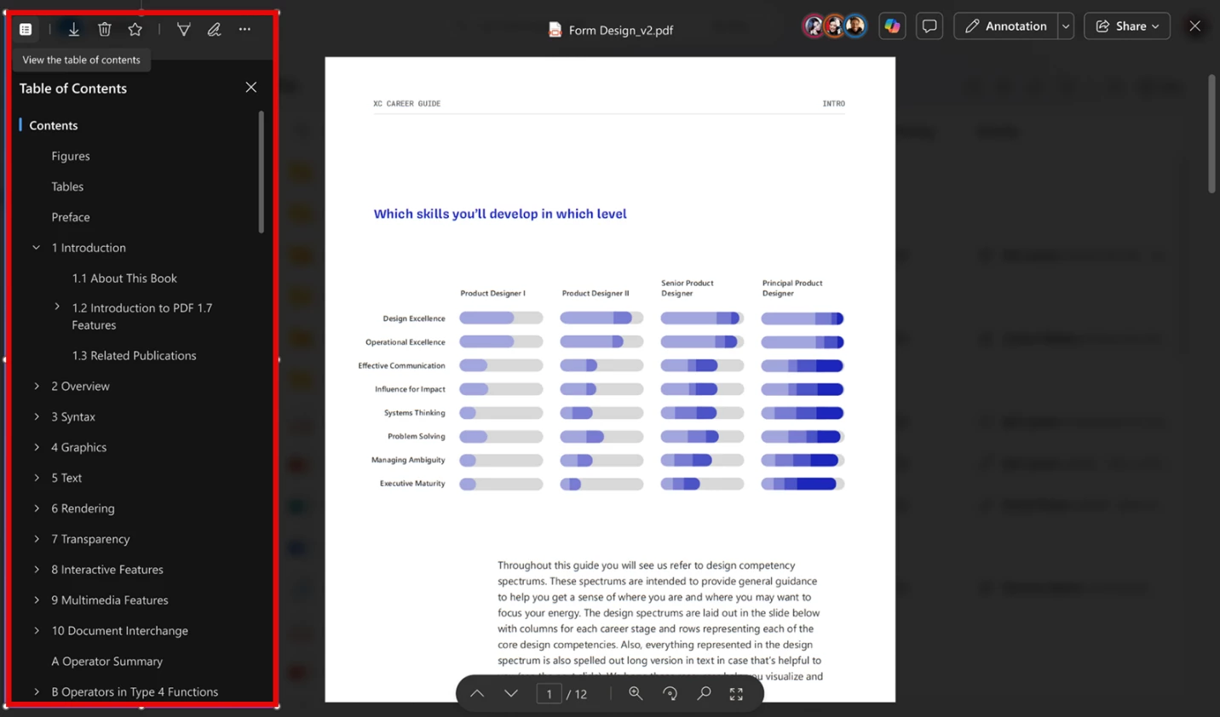Open the Annotation dropdown arrow
The height and width of the screenshot is (717, 1220).
(1065, 26)
